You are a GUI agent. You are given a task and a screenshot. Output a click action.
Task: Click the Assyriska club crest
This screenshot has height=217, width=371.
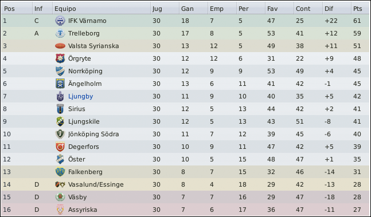60,210
